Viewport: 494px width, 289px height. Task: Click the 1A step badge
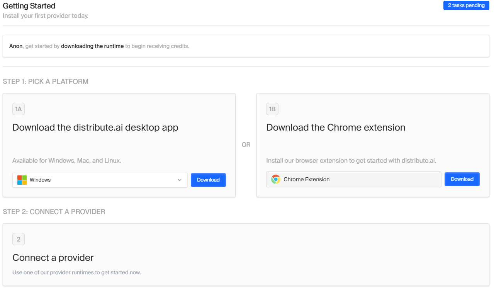(x=19, y=109)
